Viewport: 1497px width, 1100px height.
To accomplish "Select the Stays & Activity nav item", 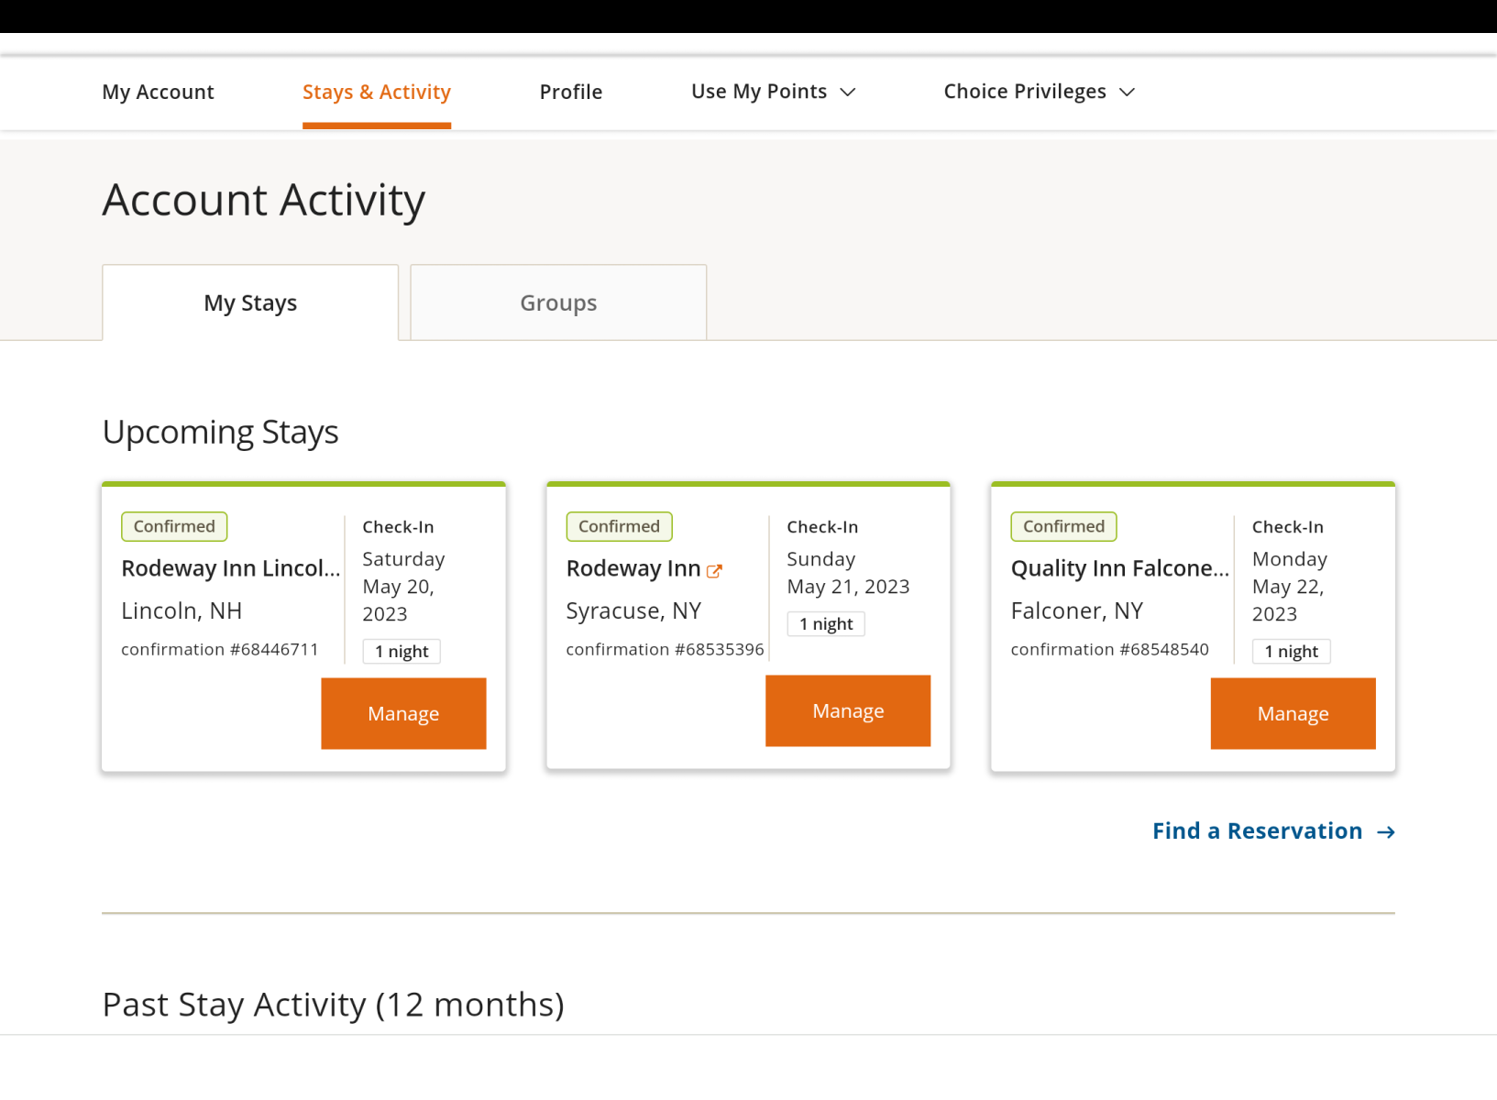I will point(376,93).
